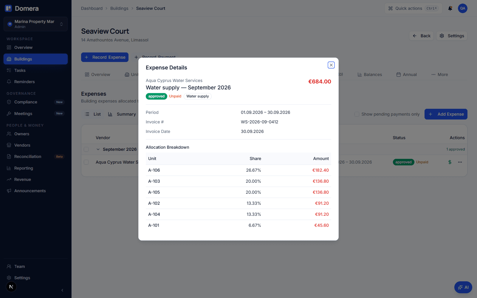Open the AI assistant button

click(463, 287)
